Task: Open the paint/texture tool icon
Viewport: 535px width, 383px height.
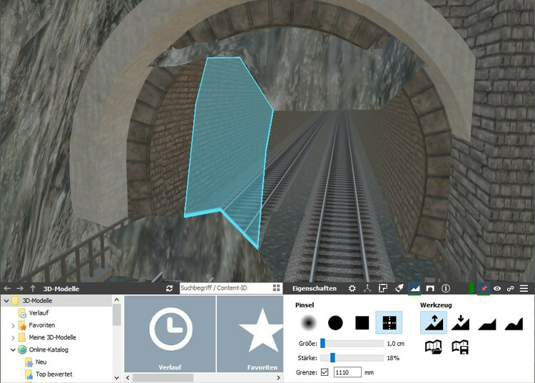Action: [399, 289]
